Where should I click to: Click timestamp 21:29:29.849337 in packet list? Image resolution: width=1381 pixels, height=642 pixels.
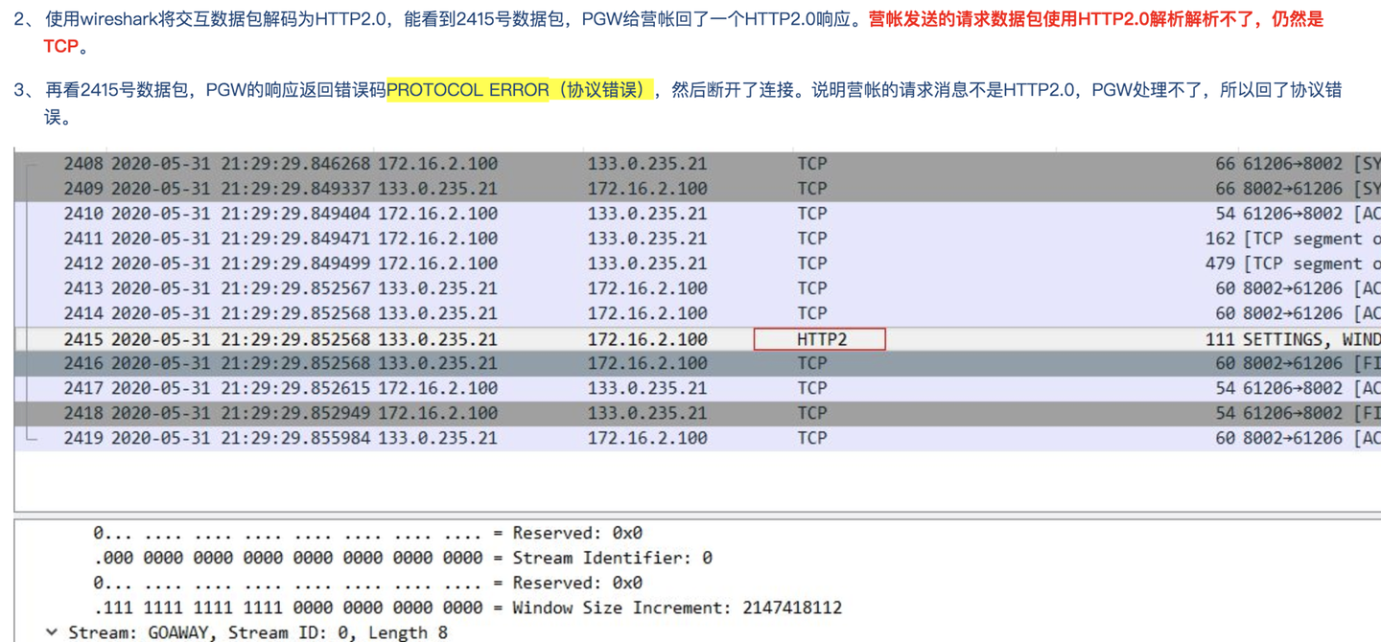pos(294,189)
